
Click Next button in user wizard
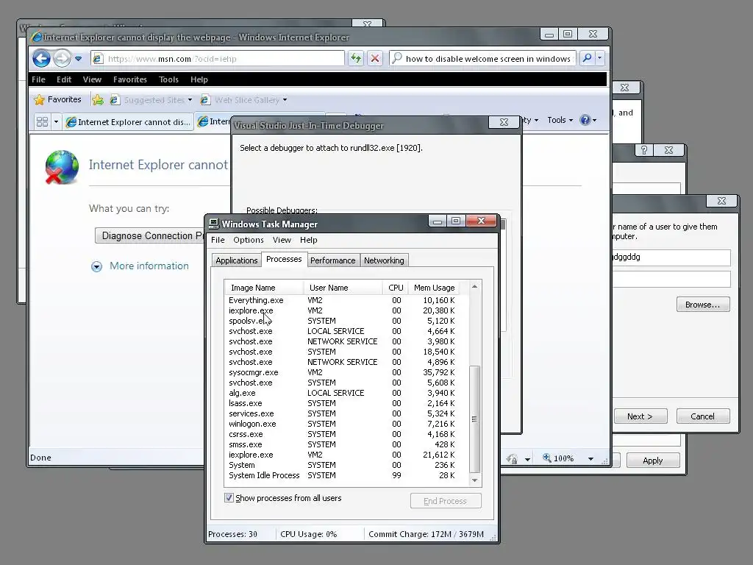click(x=640, y=416)
